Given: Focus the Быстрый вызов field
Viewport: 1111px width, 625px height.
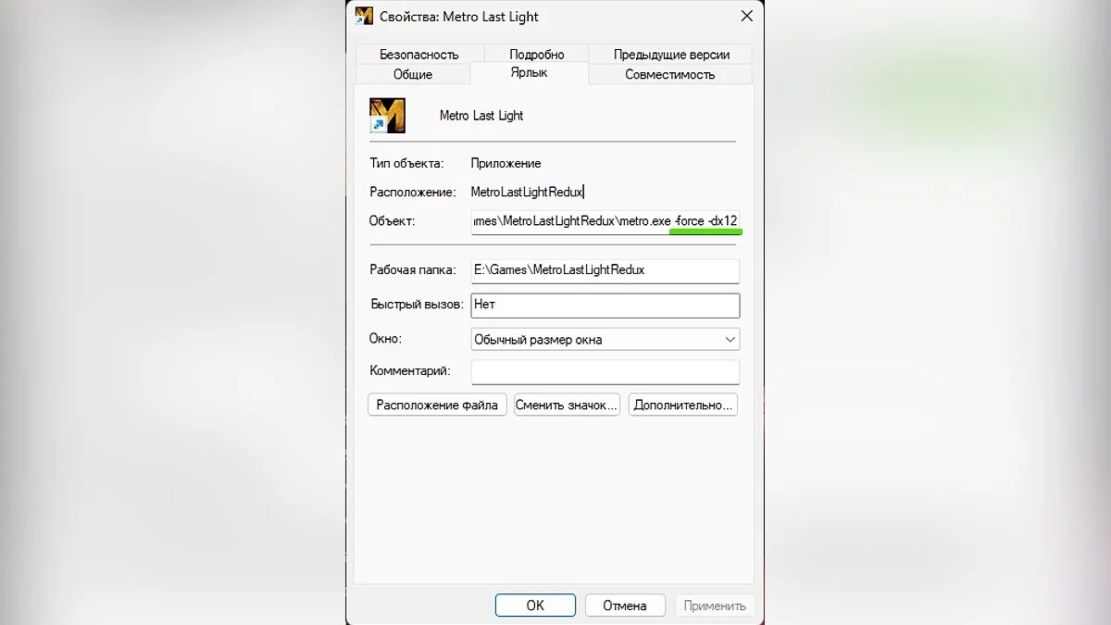Looking at the screenshot, I should [x=605, y=304].
